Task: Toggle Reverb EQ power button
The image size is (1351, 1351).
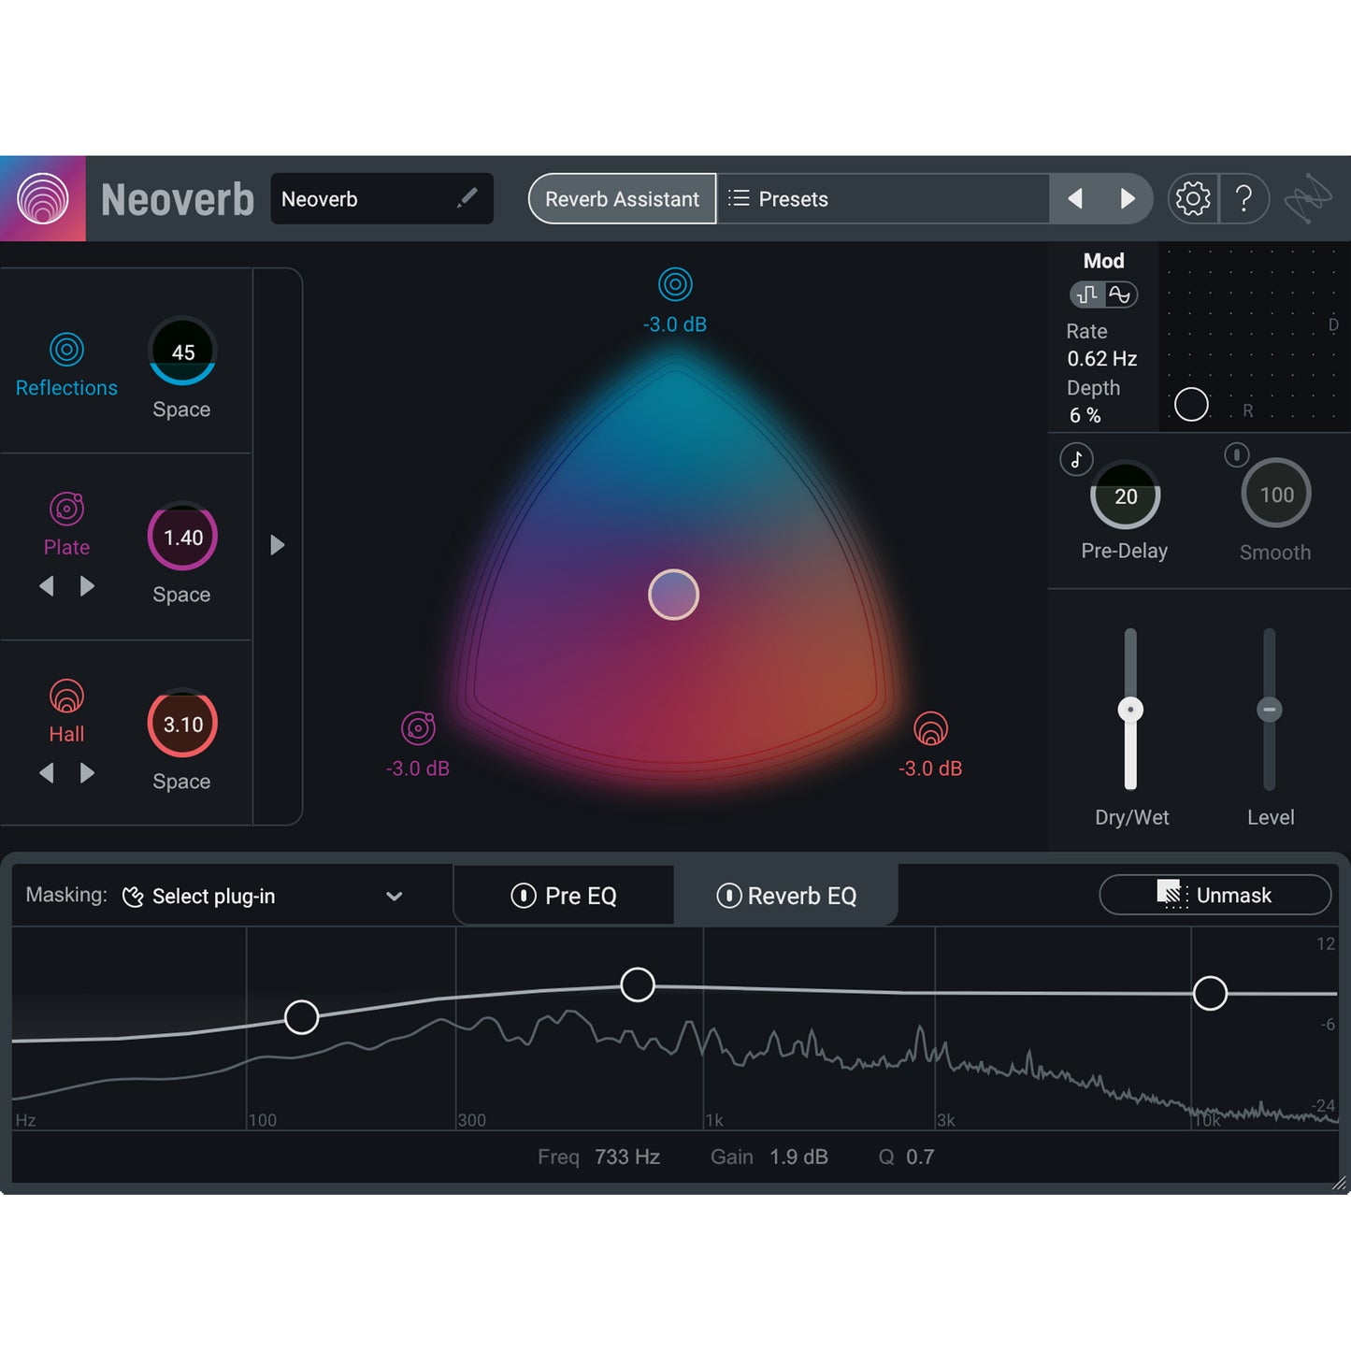Action: [x=728, y=896]
